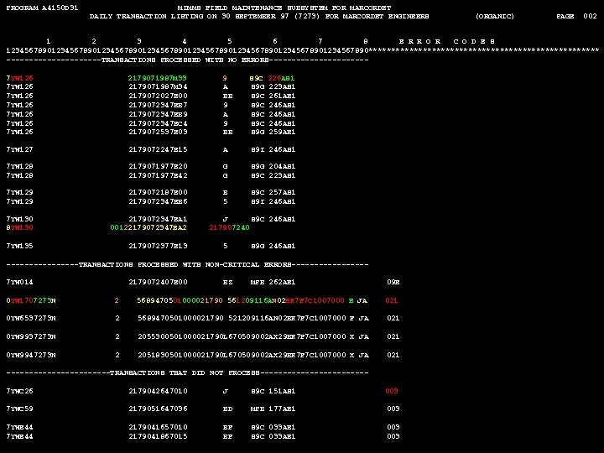Click the red '003' error code
Viewport: 604px width, 453px height.
(x=392, y=391)
